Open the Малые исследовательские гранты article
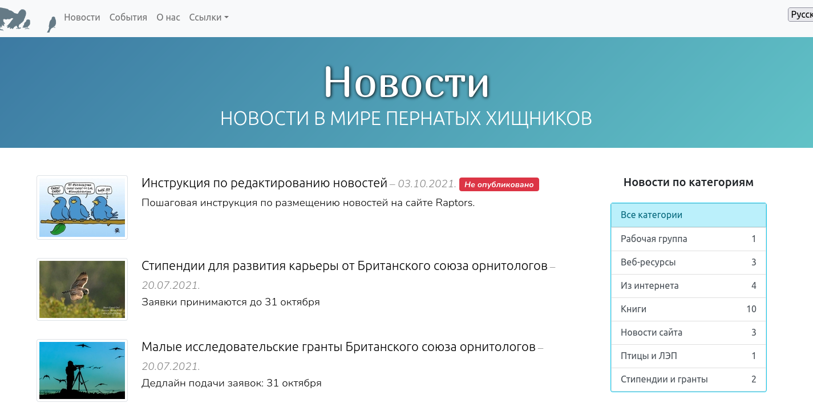This screenshot has height=411, width=813. click(338, 347)
